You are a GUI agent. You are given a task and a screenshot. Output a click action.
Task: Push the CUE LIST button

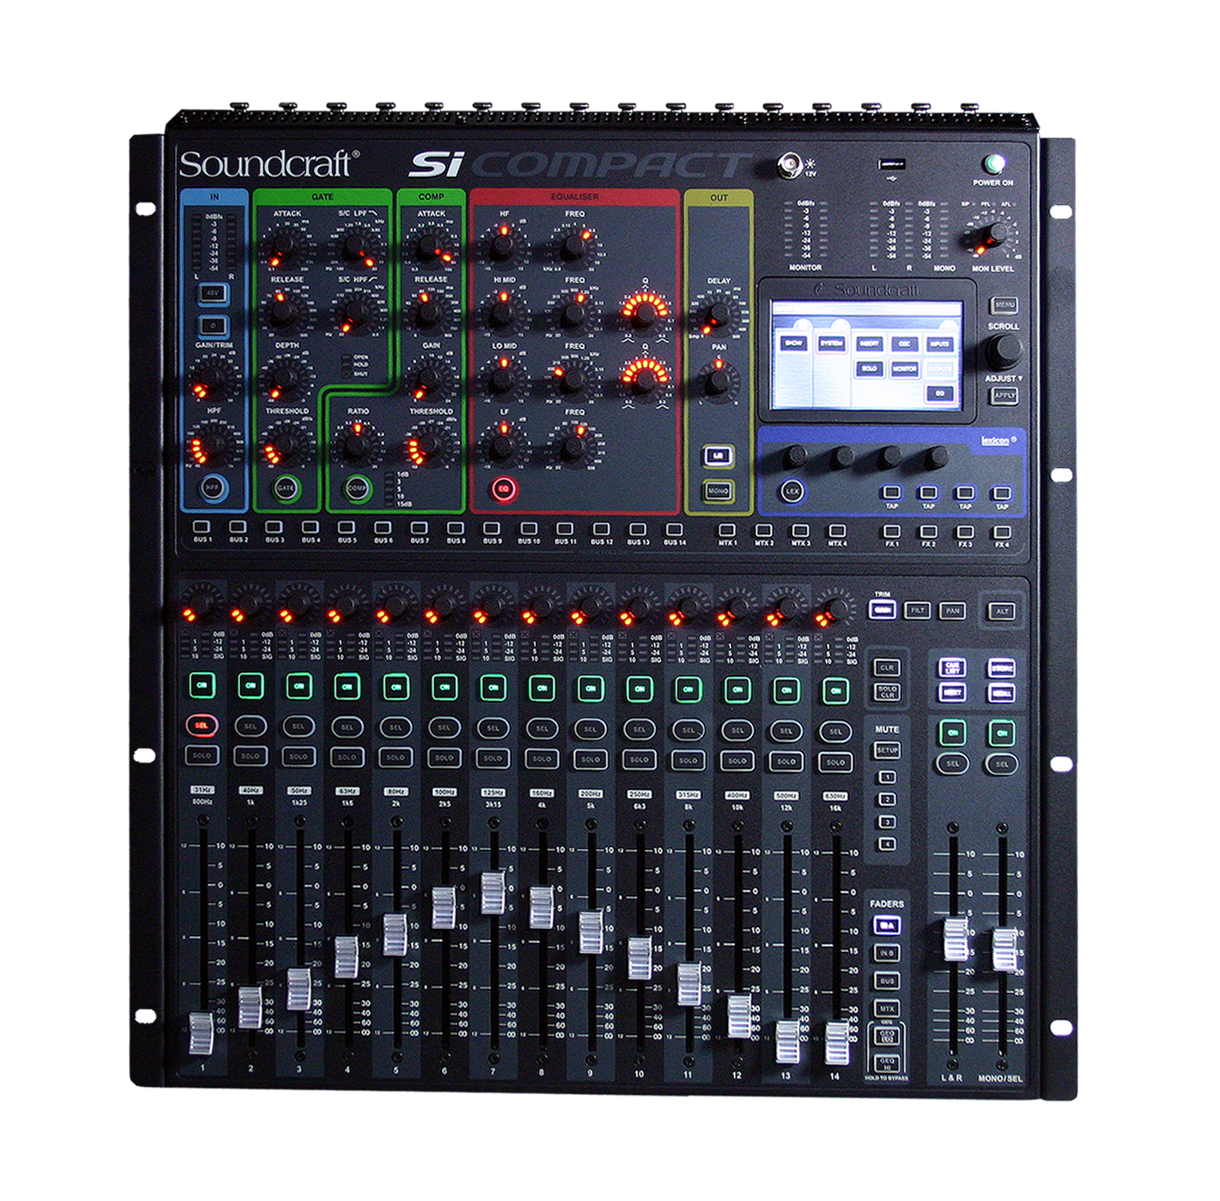click(952, 668)
